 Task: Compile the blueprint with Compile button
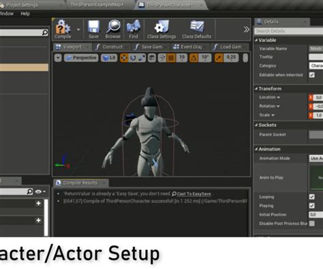pos(63,29)
